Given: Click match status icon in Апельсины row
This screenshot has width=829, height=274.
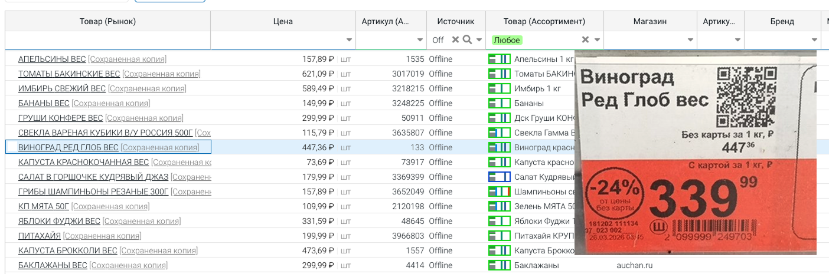Looking at the screenshot, I should point(499,59).
